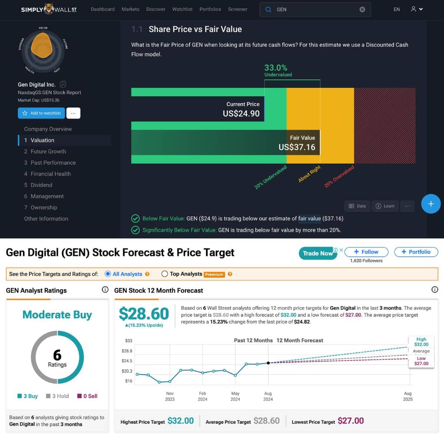Click the 1,620 Followers count
The width and height of the screenshot is (444, 444).
point(366,261)
